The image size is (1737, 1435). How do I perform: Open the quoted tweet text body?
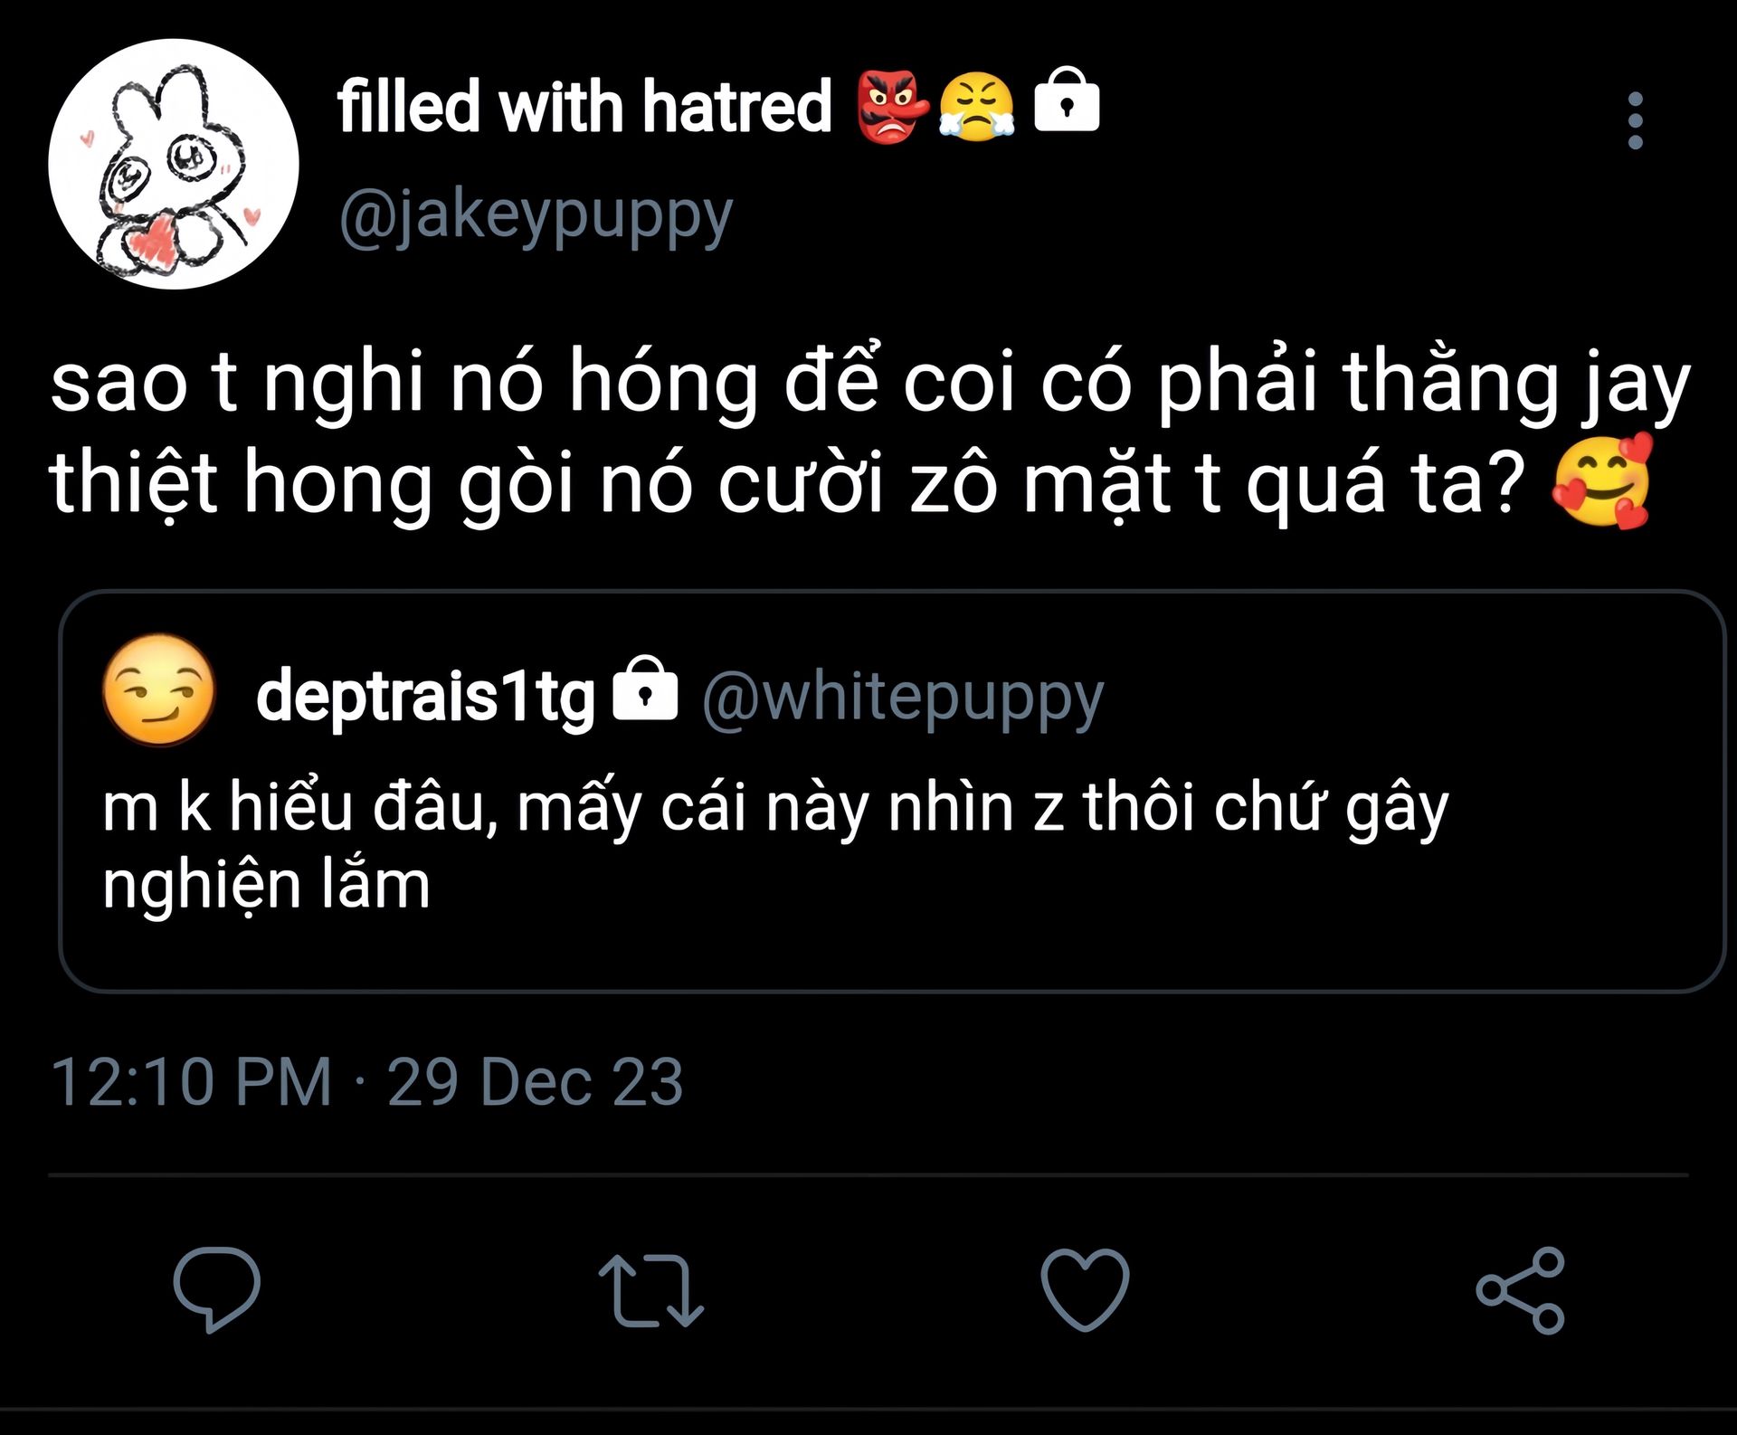coord(775,845)
